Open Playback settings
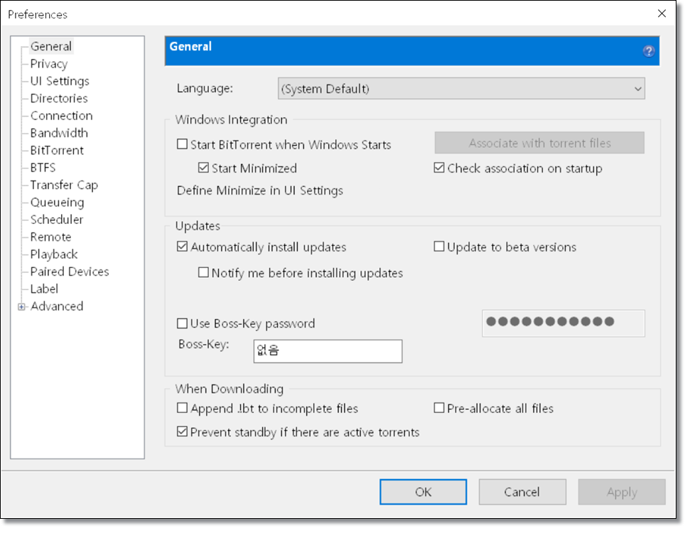 54,254
